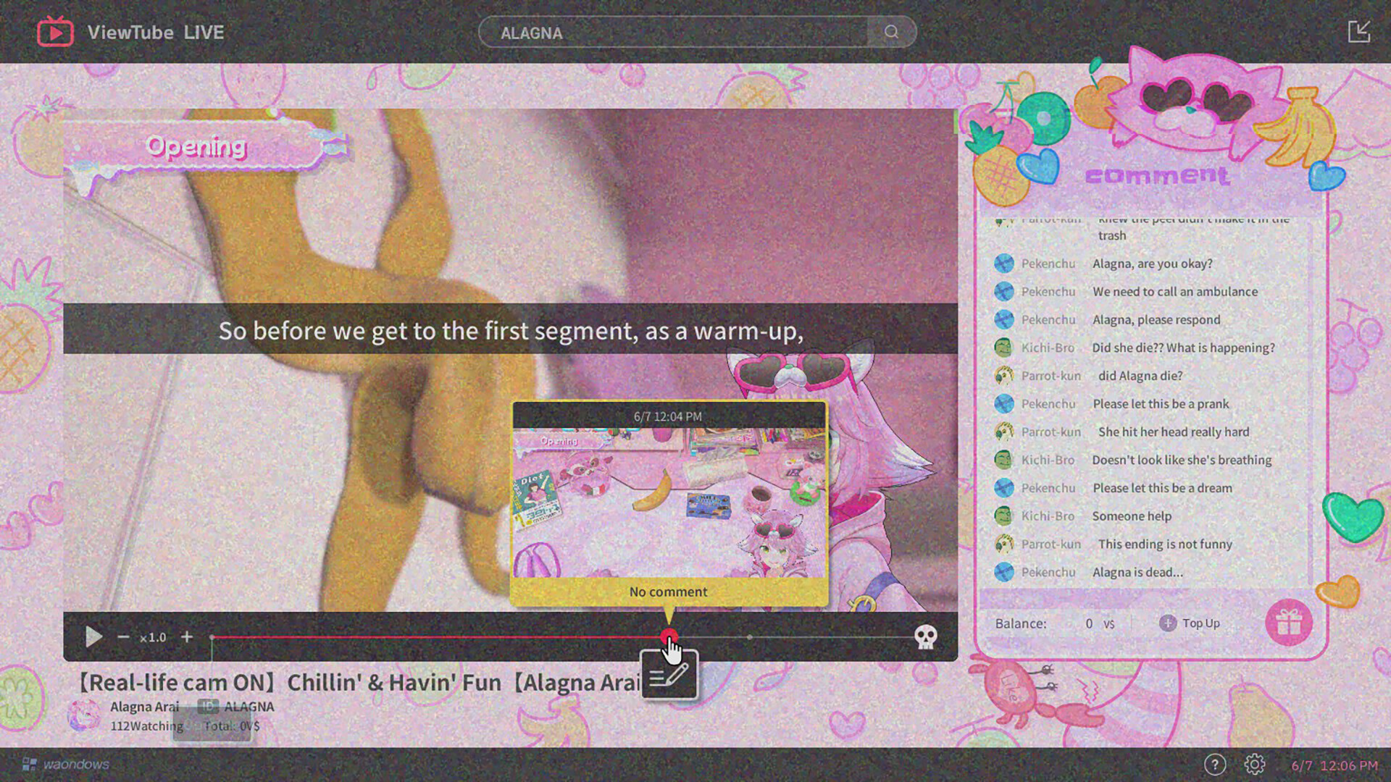1391x782 pixels.
Task: Click the settings gear in the system tray
Action: click(1256, 764)
